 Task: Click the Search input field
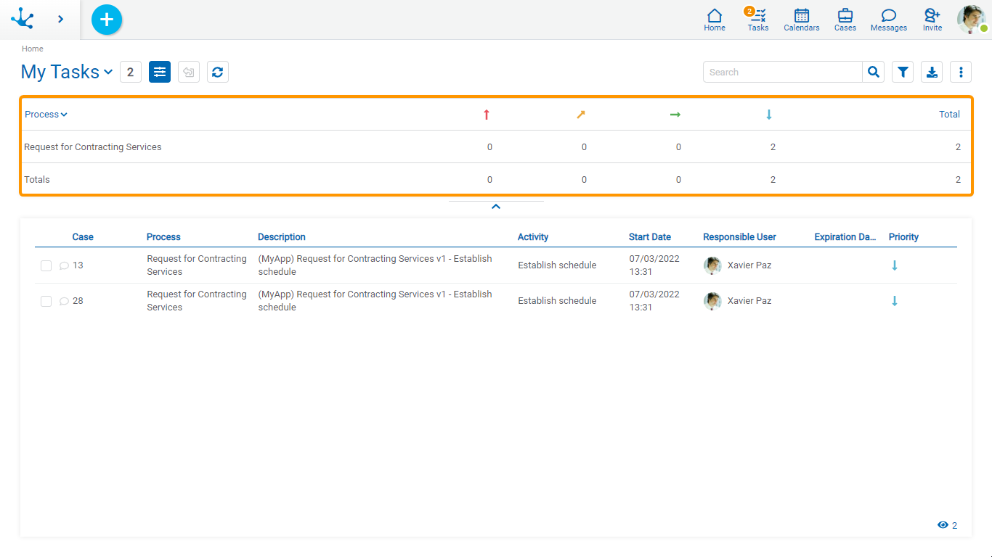782,72
